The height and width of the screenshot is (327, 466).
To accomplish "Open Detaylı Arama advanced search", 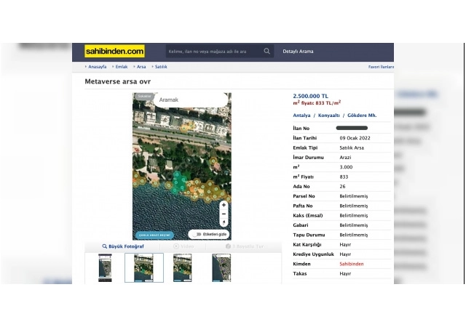I will tap(298, 52).
